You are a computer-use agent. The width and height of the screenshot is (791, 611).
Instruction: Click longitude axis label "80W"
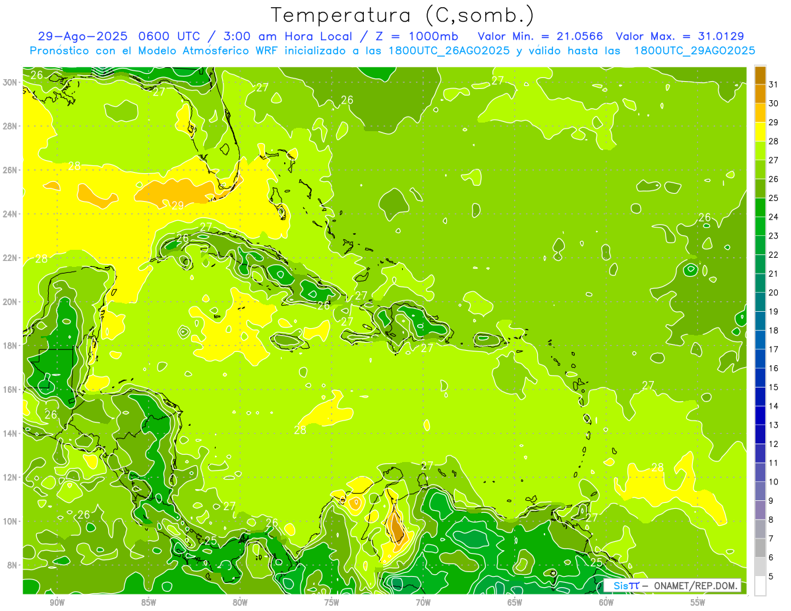(240, 602)
